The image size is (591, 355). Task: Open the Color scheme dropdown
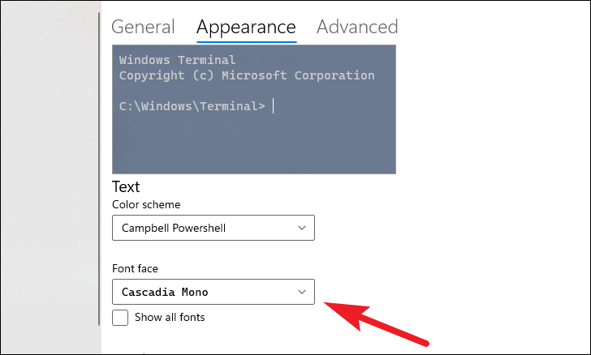[x=214, y=228]
